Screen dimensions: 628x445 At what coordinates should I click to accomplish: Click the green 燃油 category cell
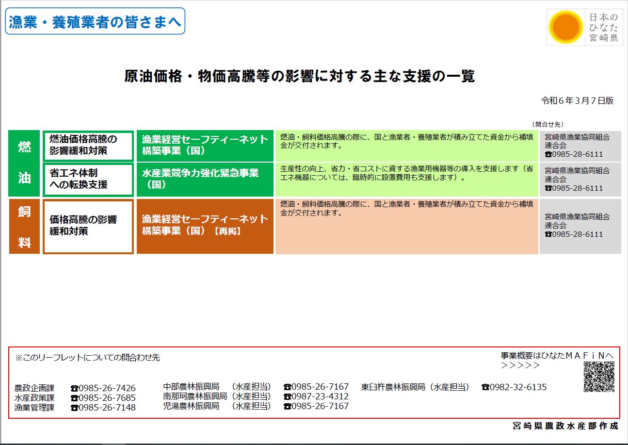pyautogui.click(x=24, y=163)
